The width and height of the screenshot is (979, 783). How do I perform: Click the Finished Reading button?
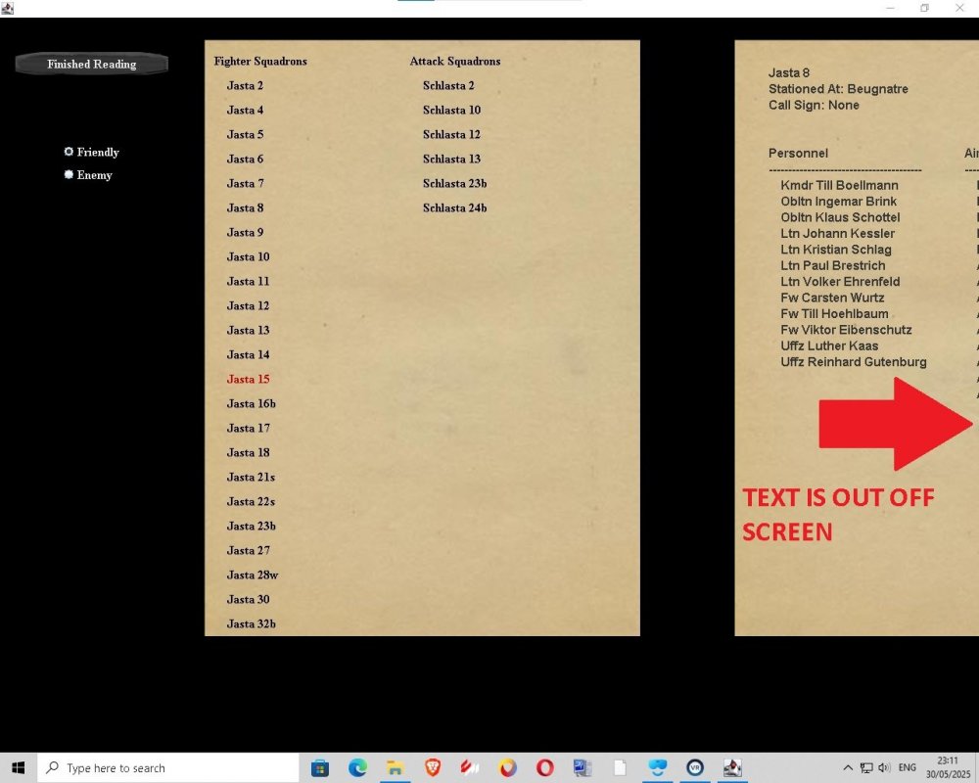[92, 64]
